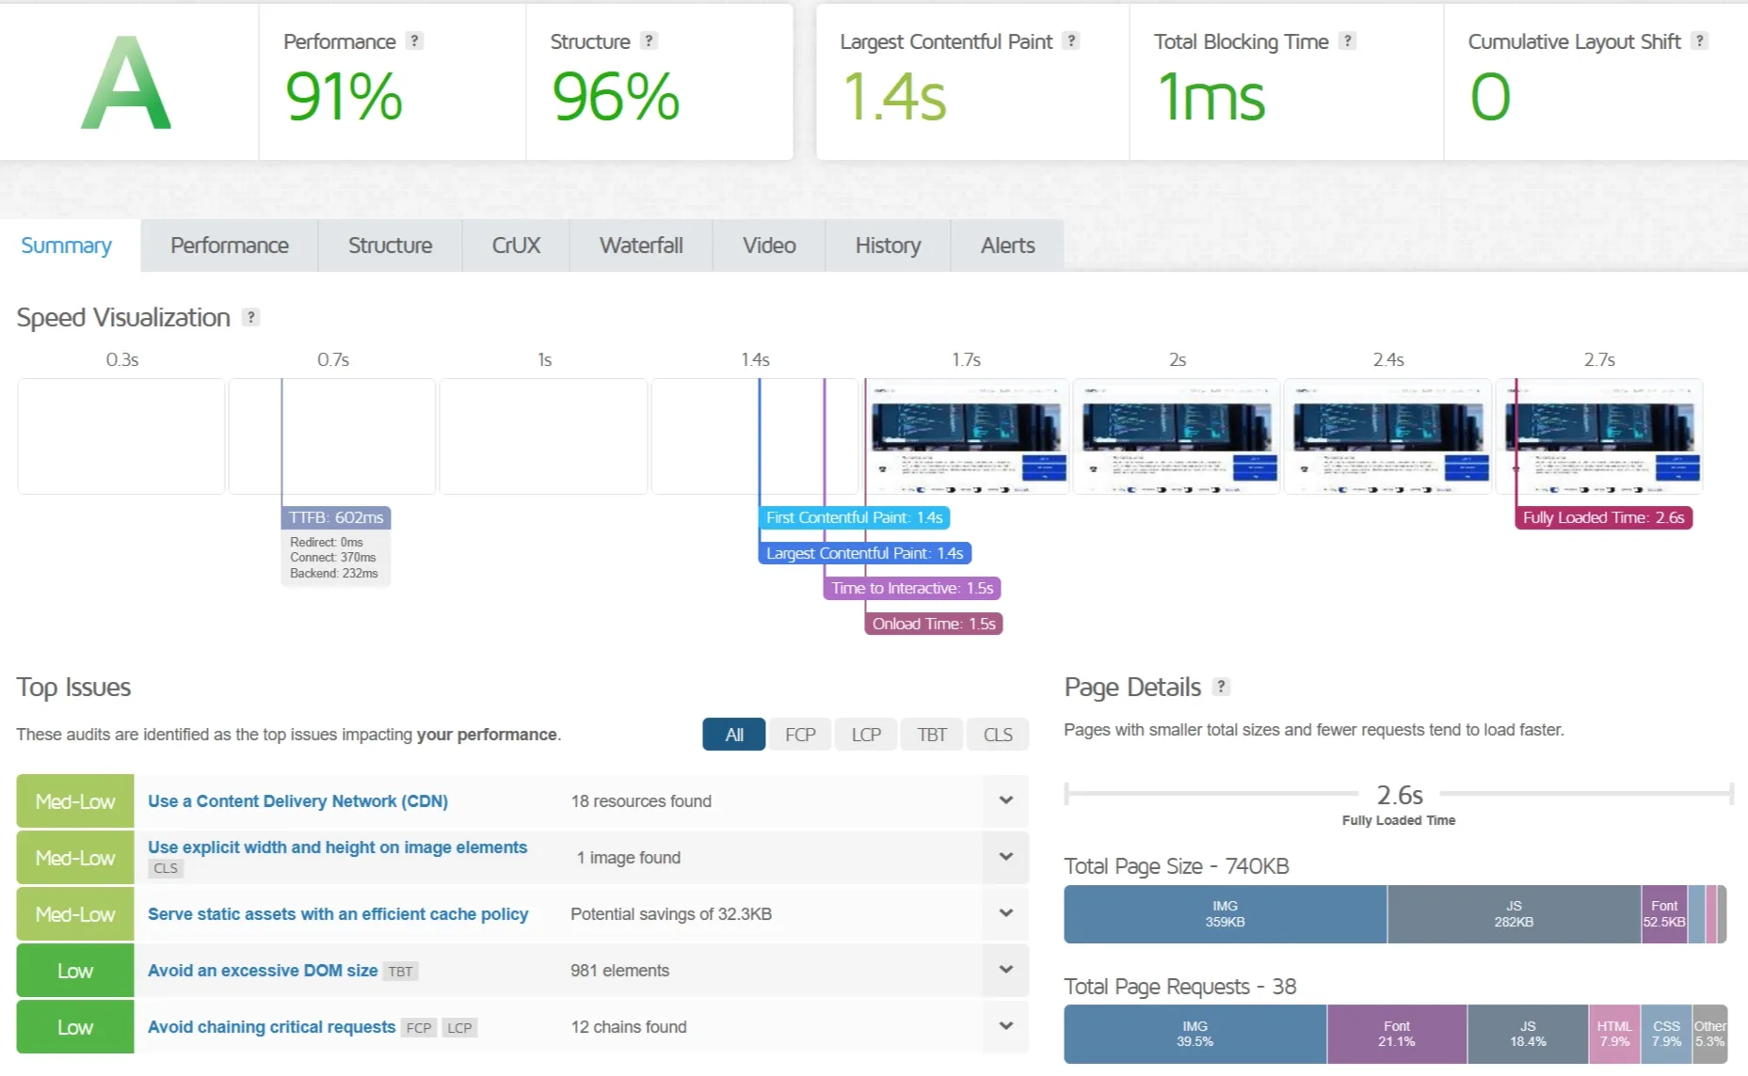The height and width of the screenshot is (1076, 1748).
Task: Click the IMG 359KB page size segment
Action: coord(1225,914)
